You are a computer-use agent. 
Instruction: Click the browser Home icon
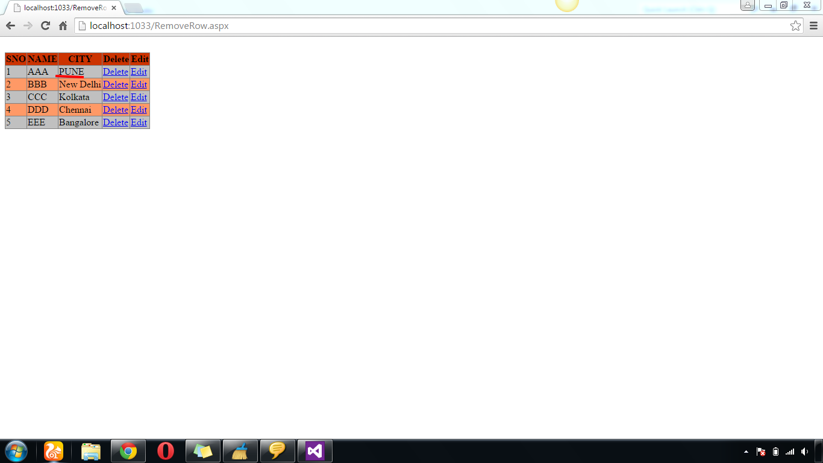pyautogui.click(x=63, y=26)
